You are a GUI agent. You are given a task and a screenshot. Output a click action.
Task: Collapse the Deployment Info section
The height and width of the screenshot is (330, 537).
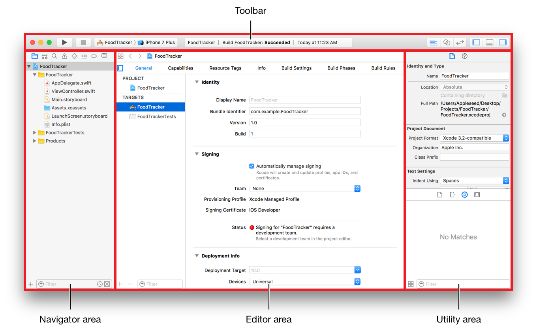[197, 256]
